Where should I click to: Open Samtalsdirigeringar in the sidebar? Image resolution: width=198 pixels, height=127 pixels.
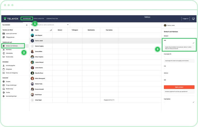click(10, 96)
